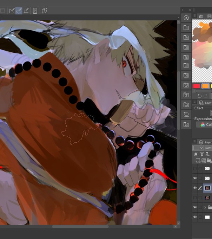
Task: Hide the selected painting layer via eye
Action: tap(195, 188)
